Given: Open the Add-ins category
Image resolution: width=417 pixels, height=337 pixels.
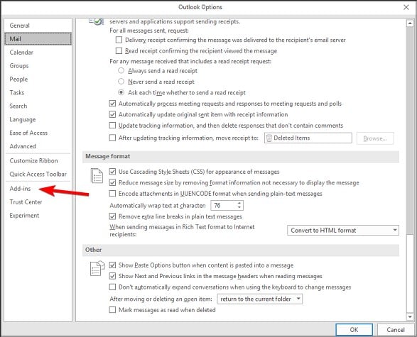Looking at the screenshot, I should (x=20, y=189).
